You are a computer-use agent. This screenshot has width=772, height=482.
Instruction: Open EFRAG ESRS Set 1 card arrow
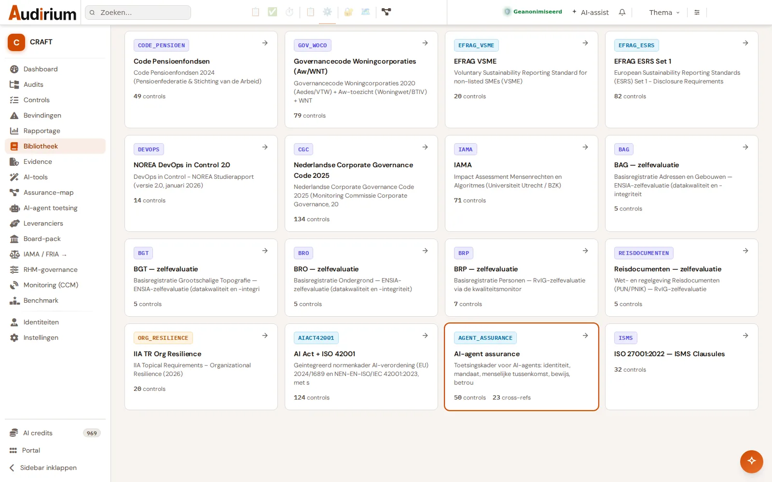pos(745,43)
